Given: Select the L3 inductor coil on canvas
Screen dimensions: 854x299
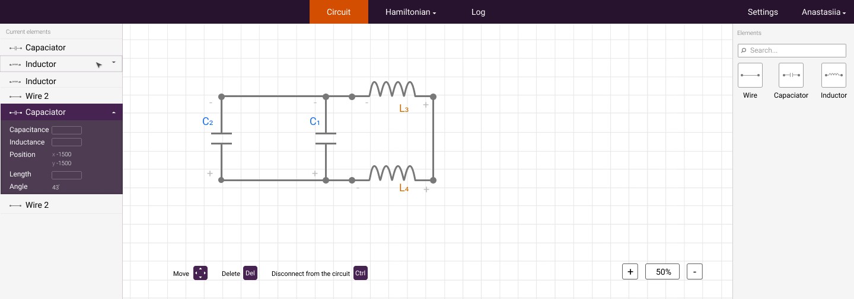Looking at the screenshot, I should [x=392, y=89].
